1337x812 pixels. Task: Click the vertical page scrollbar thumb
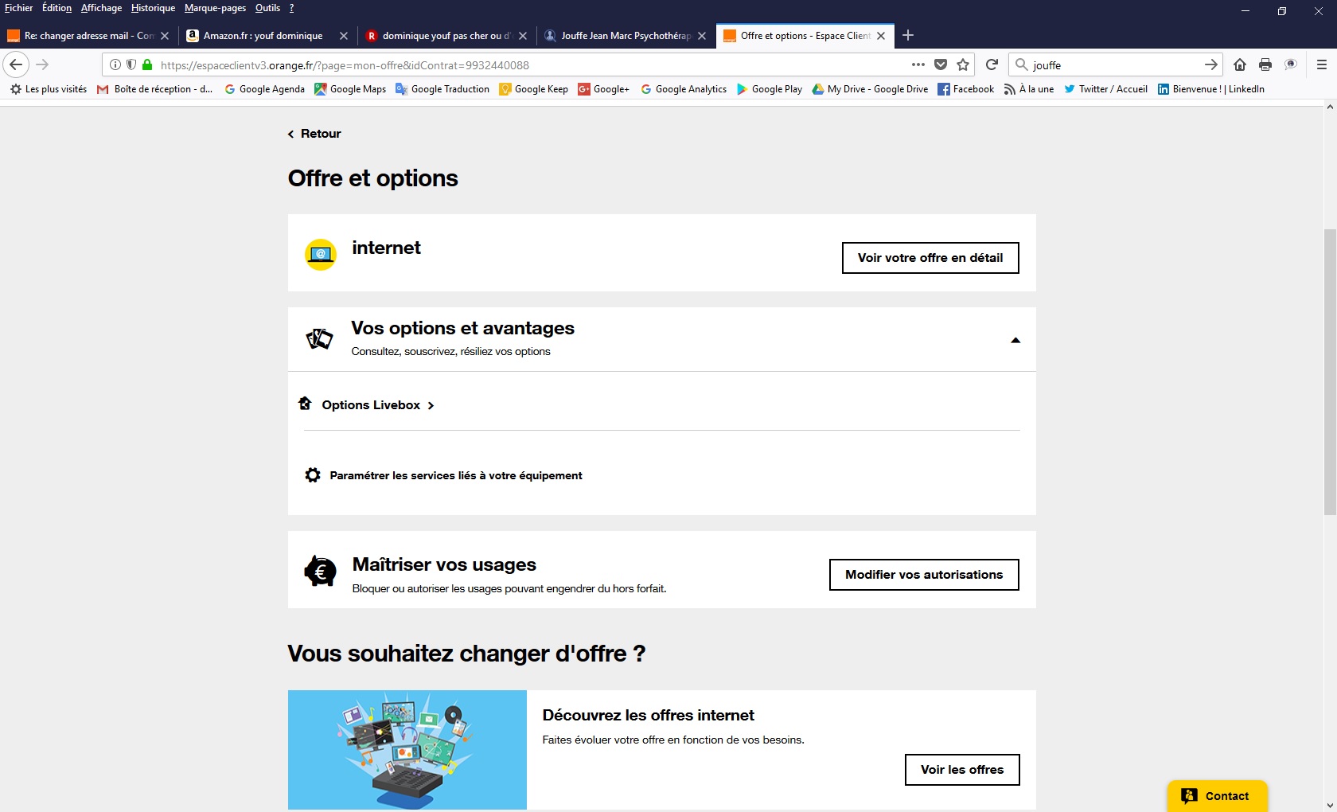click(1330, 372)
